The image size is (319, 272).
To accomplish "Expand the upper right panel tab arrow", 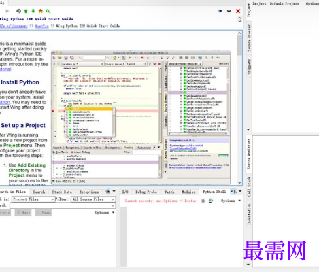I will 248,129.
